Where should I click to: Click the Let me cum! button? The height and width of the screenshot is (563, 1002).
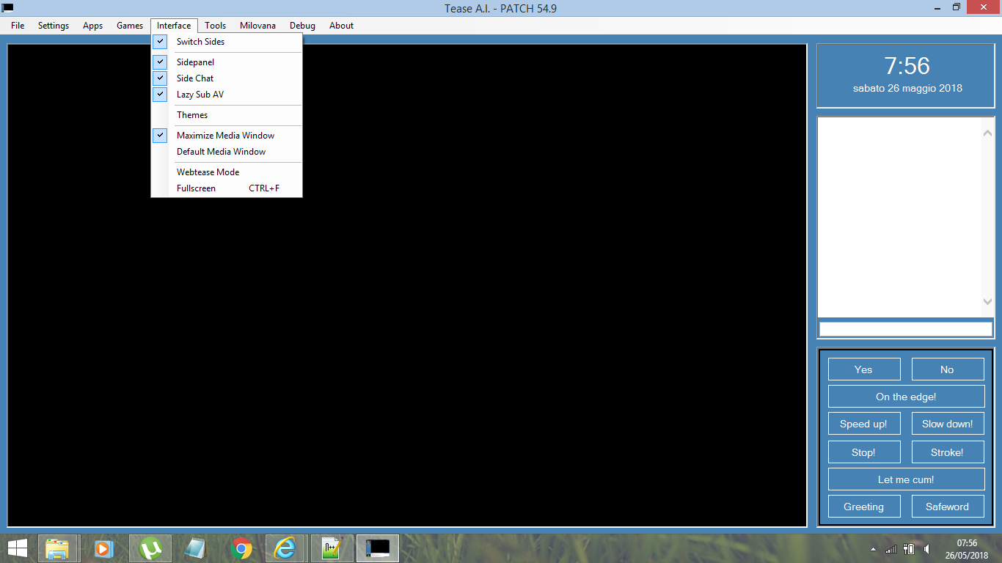click(x=906, y=479)
